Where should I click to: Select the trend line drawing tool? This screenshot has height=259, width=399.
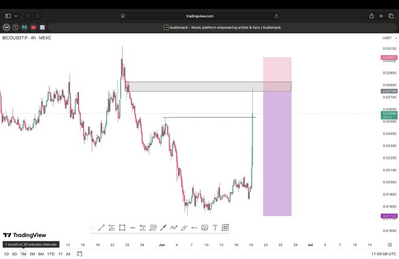102,228
